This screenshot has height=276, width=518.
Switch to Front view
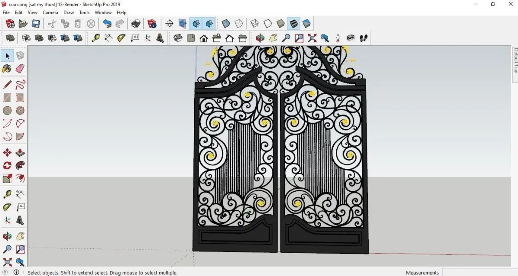click(x=204, y=38)
